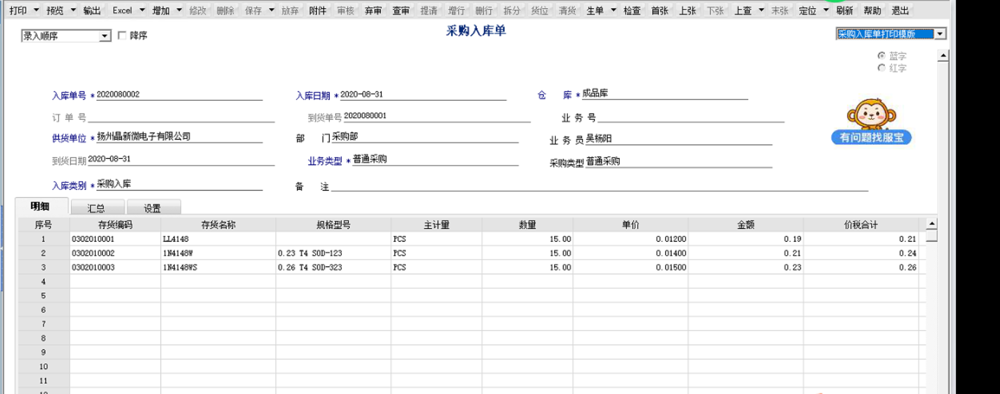Refresh the form with 刷新
1000x394 pixels.
[x=844, y=11]
